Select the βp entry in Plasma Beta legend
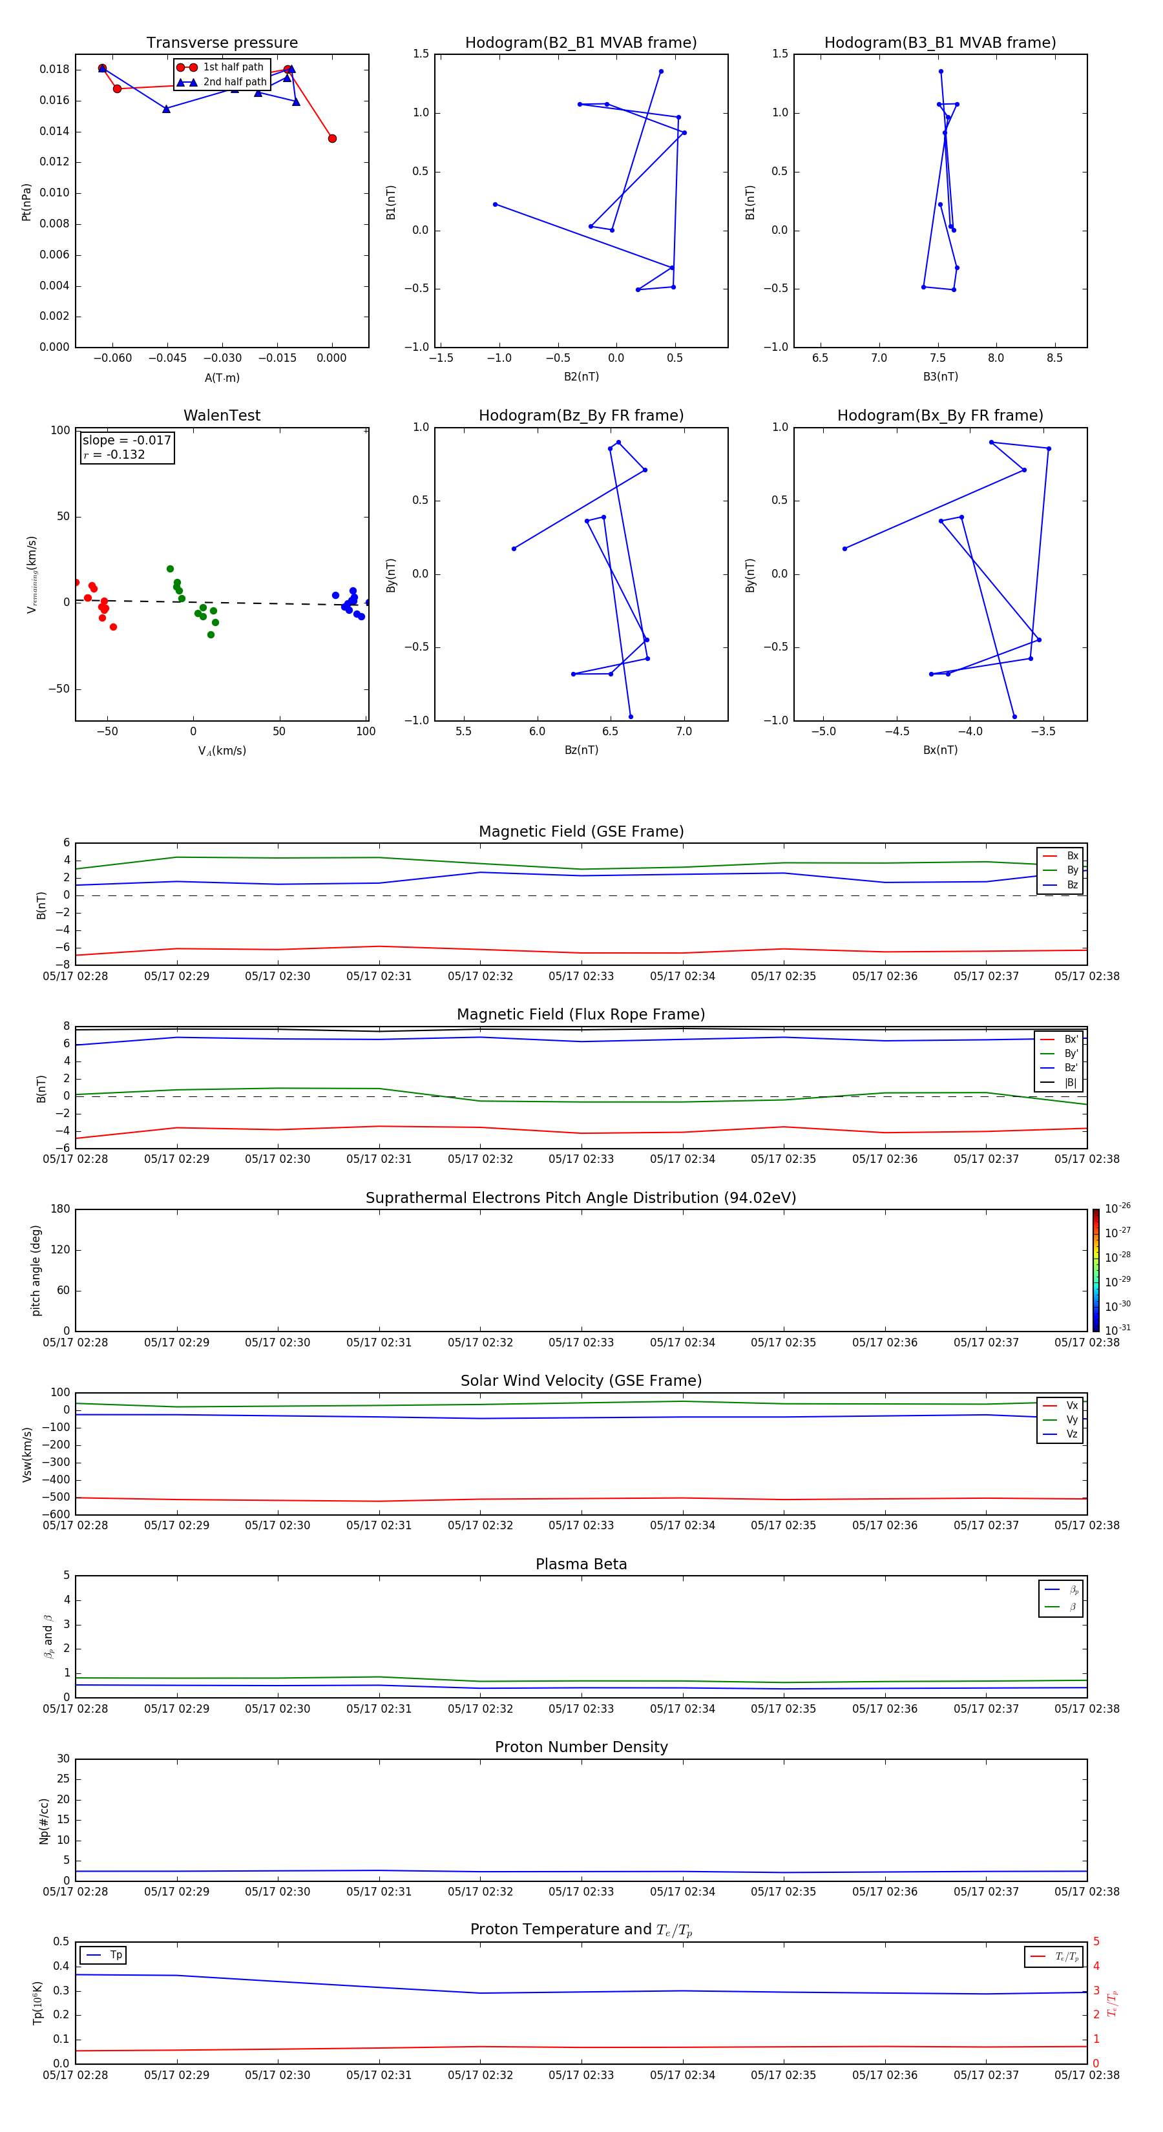This screenshot has width=1163, height=2132. coord(1061,1590)
